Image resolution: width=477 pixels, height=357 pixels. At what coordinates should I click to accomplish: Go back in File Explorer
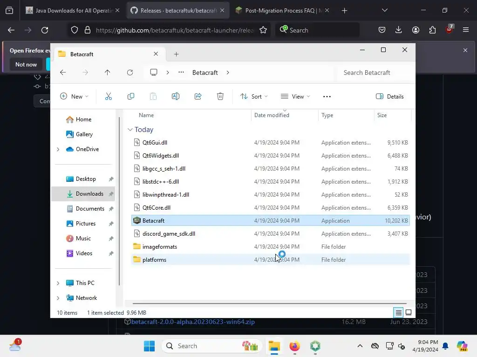63,73
